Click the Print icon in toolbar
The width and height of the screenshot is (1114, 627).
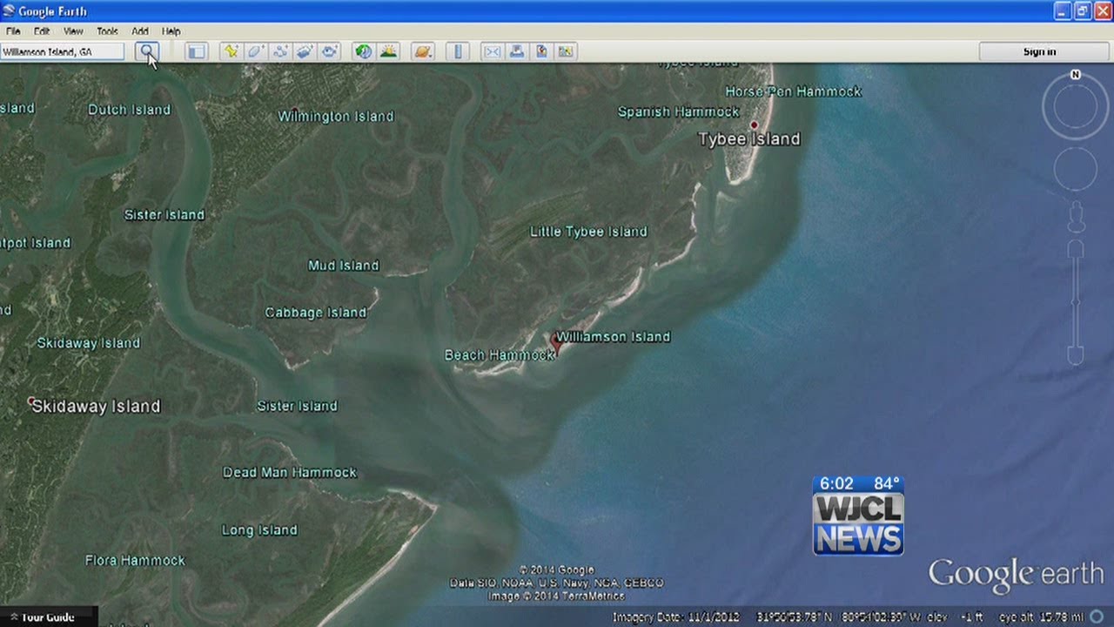point(517,51)
